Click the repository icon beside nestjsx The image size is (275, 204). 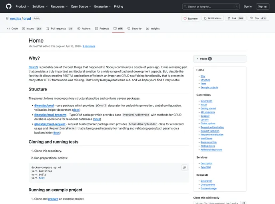7,18
